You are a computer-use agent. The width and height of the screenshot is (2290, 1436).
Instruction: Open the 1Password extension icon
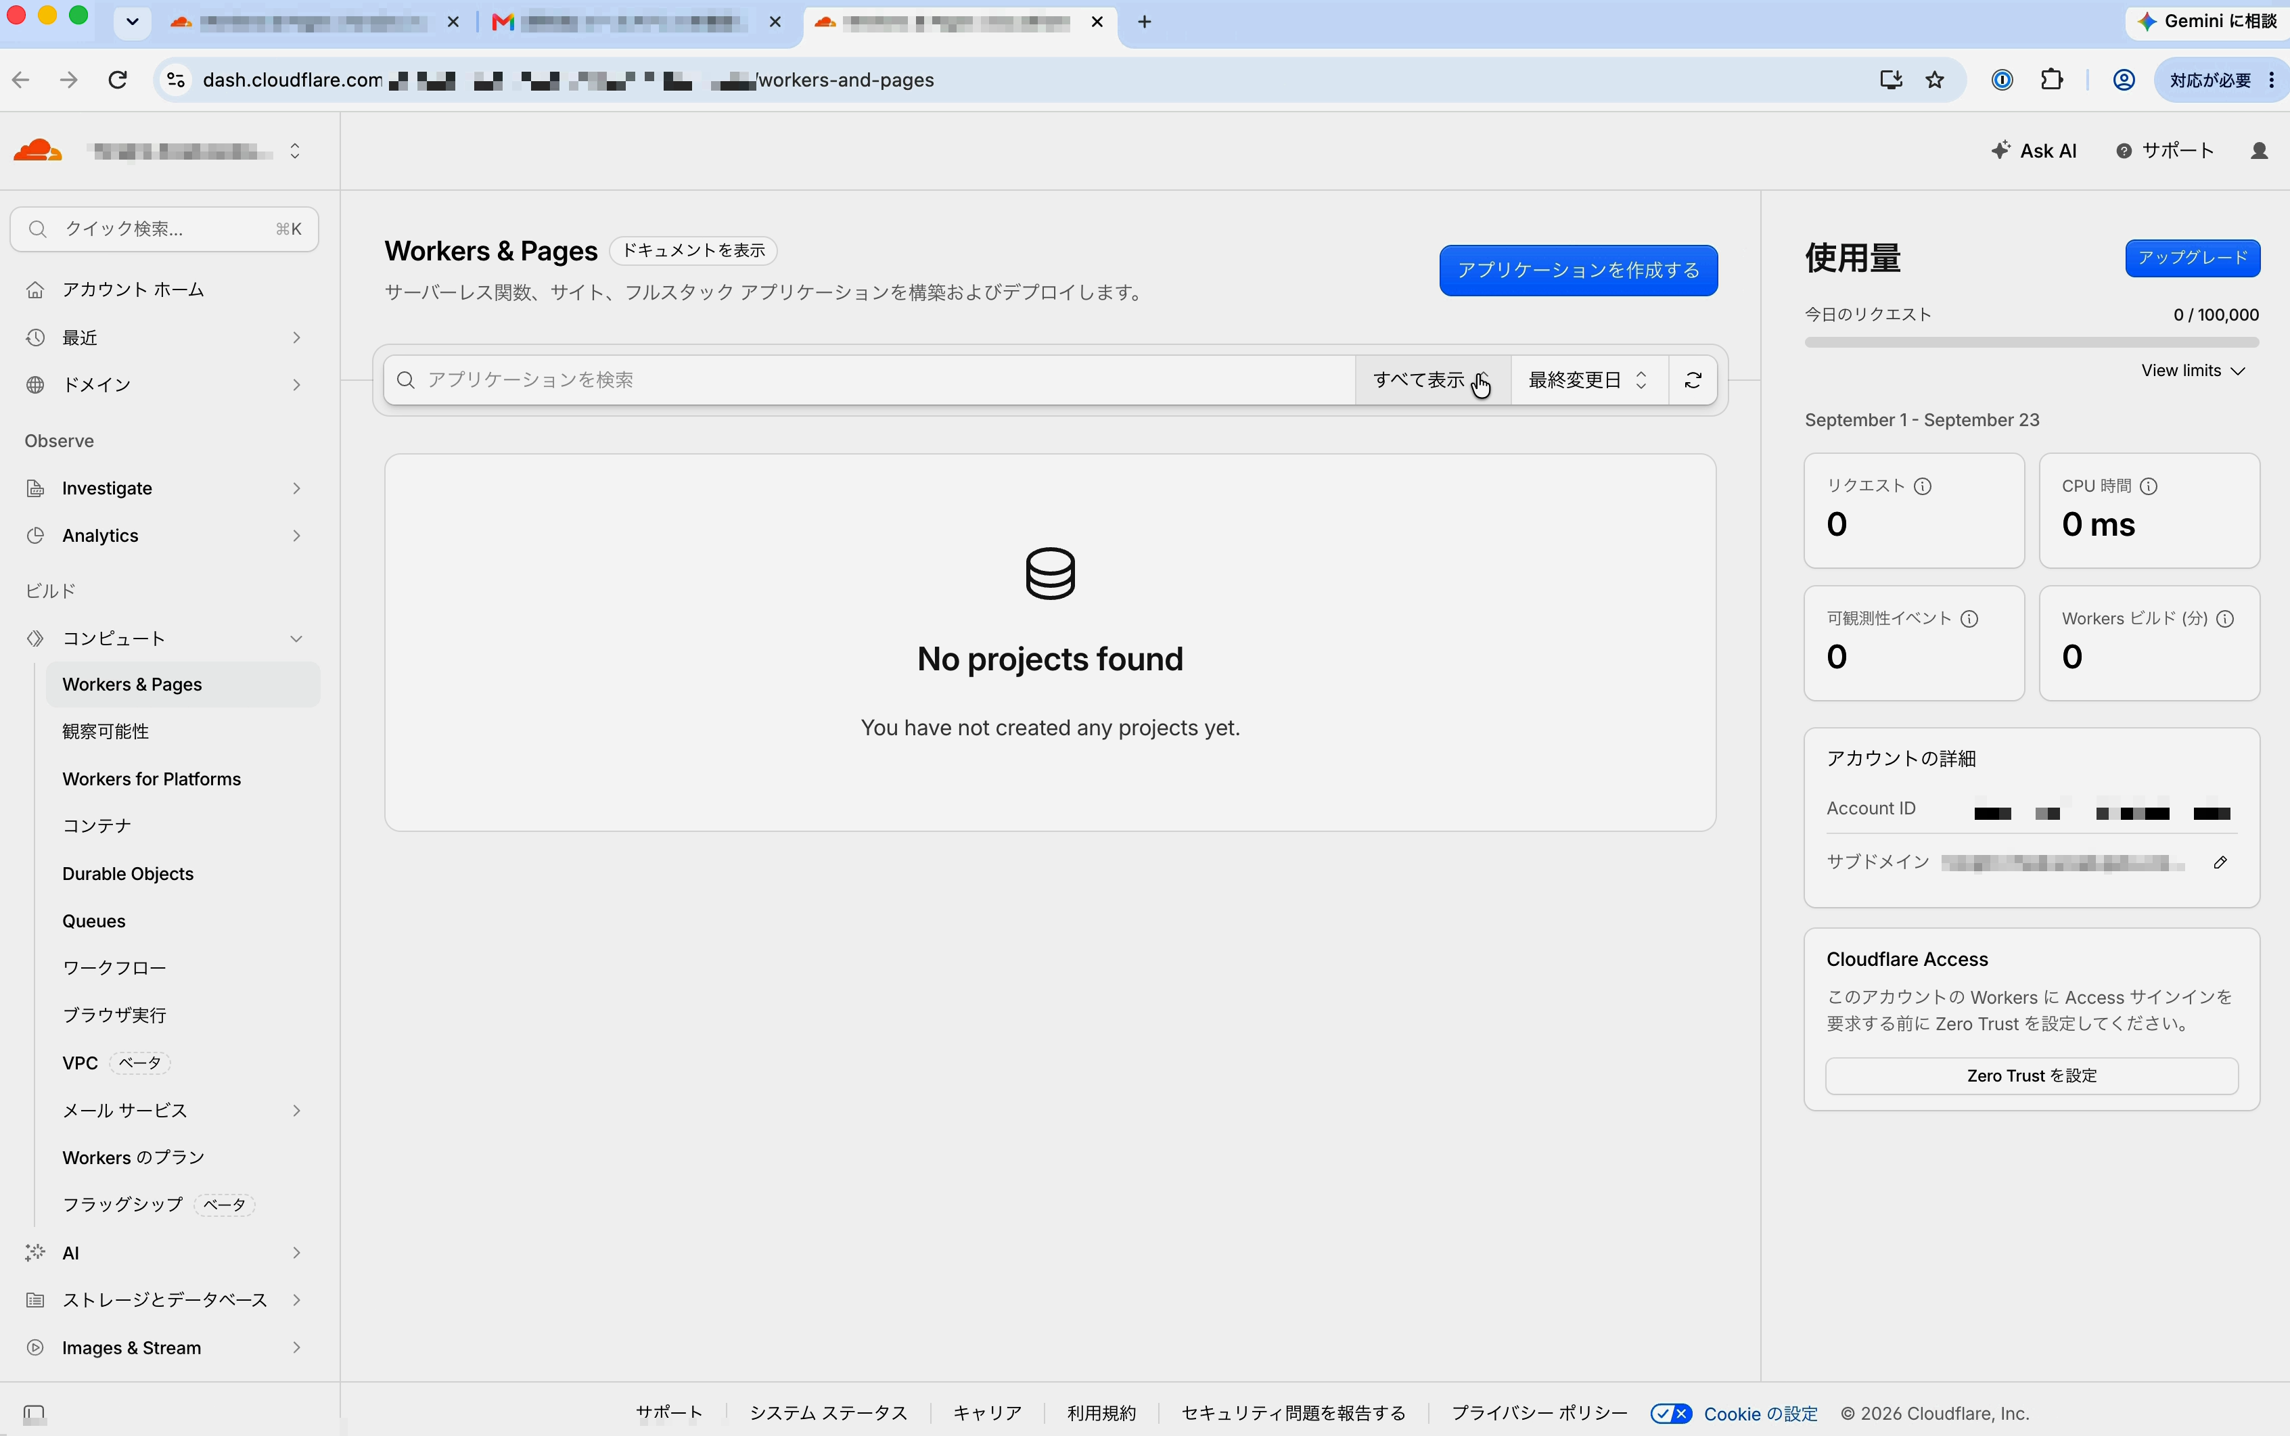click(2002, 80)
